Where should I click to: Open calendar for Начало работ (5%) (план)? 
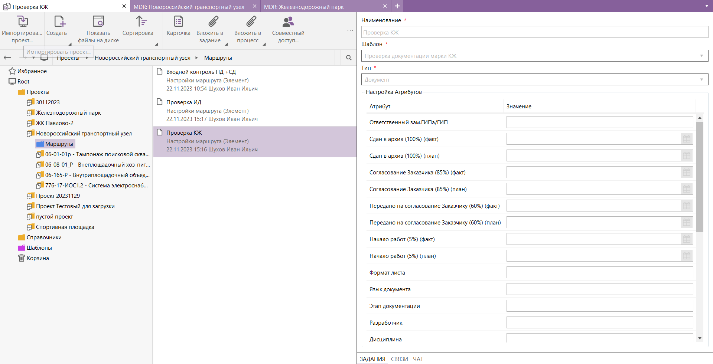pos(687,256)
